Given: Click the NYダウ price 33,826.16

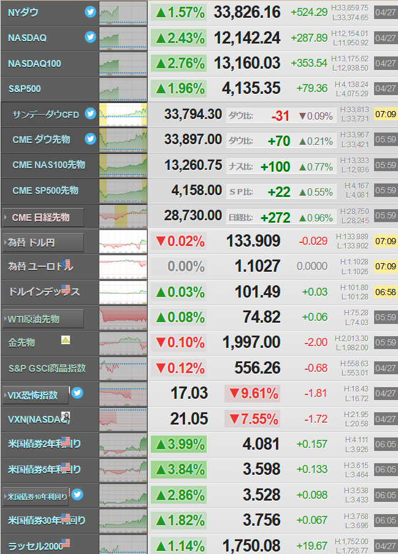Looking at the screenshot, I should (247, 13).
